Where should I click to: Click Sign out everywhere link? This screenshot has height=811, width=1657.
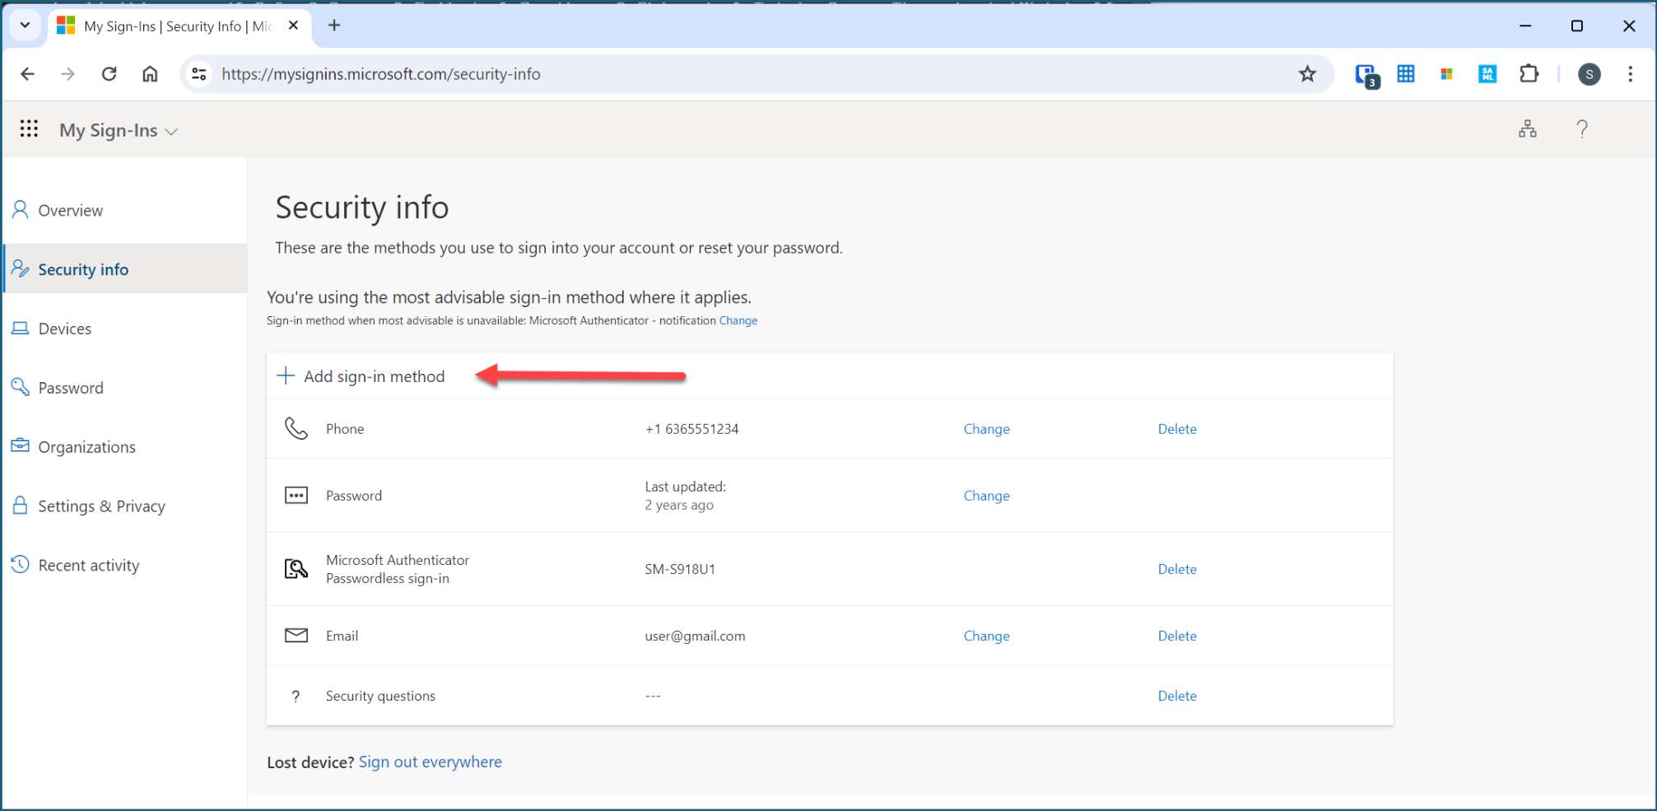coord(430,762)
